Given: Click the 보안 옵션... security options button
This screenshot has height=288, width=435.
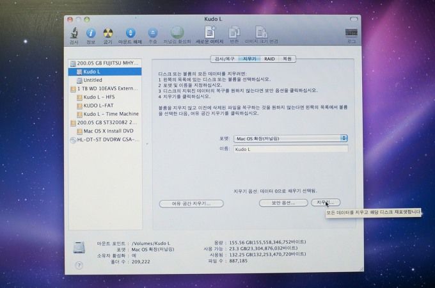Looking at the screenshot, I should coord(283,203).
